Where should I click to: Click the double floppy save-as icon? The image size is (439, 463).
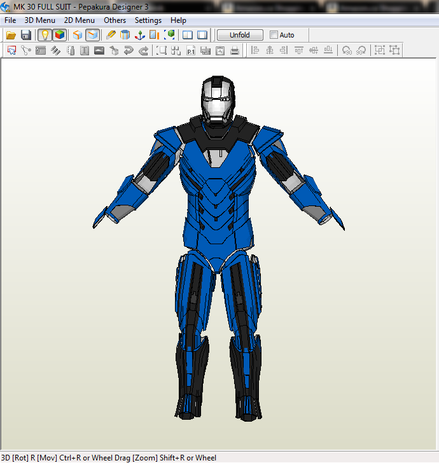click(x=206, y=50)
